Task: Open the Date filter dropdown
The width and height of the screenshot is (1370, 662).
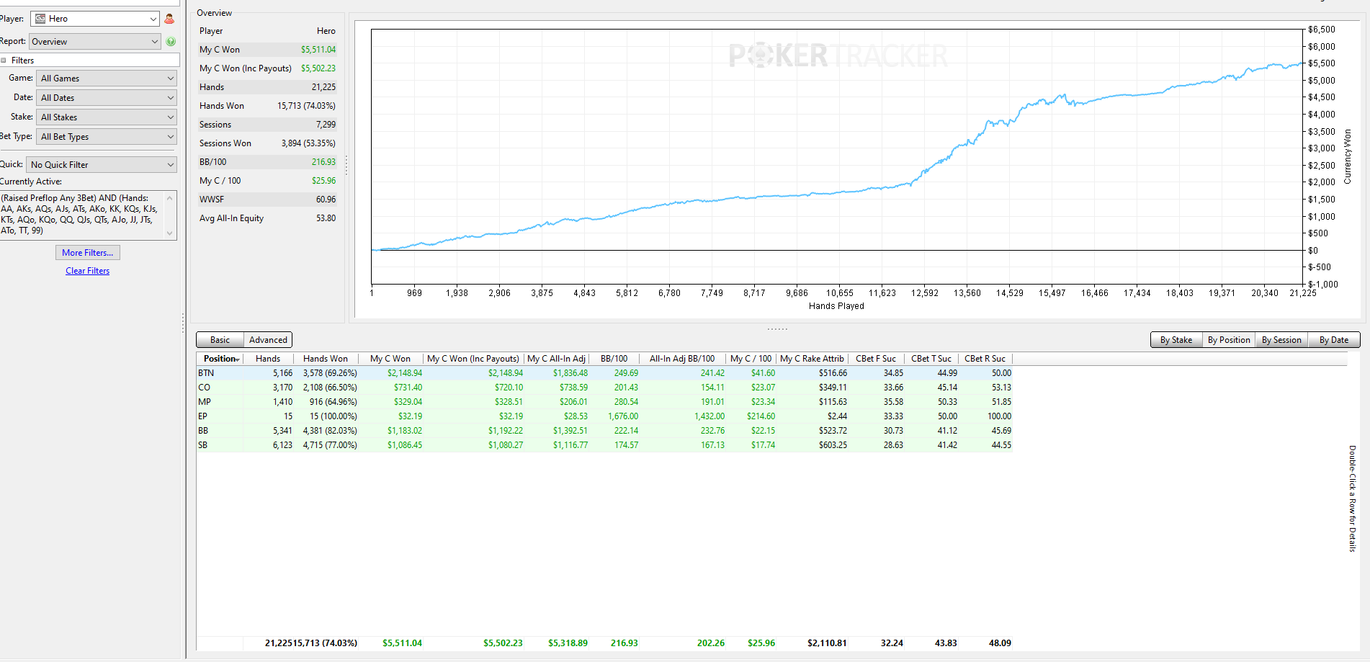Action: click(x=107, y=98)
